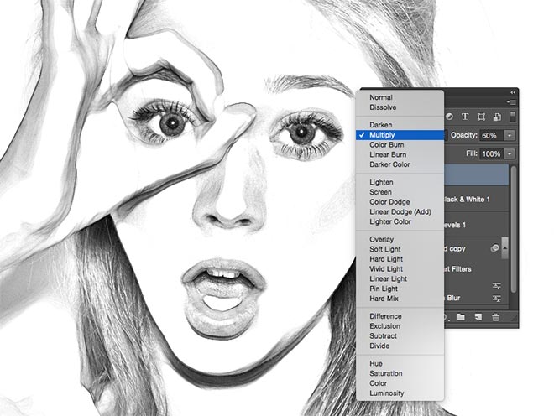
Task: Click the smart object filter icon
Action: tap(495, 117)
